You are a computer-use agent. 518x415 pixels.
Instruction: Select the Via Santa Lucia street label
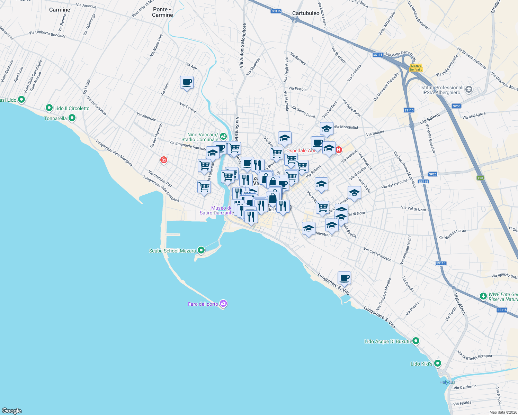click(x=303, y=112)
